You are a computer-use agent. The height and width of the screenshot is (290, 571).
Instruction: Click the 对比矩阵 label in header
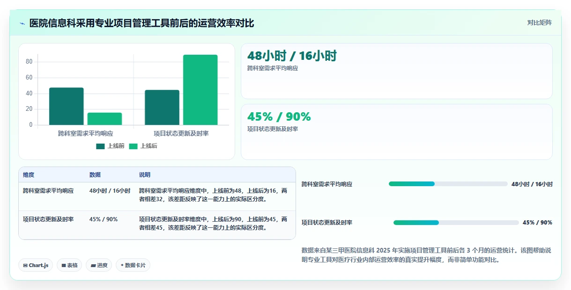539,22
